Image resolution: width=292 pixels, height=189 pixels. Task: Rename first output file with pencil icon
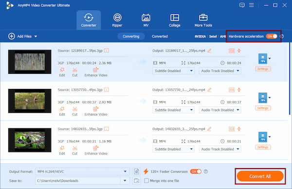[209, 51]
